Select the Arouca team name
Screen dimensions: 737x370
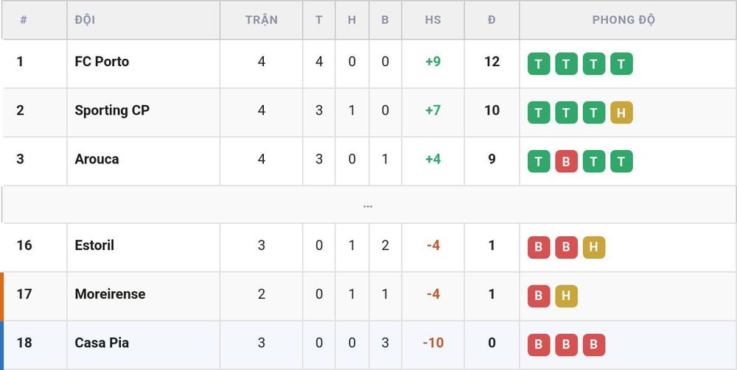[97, 159]
